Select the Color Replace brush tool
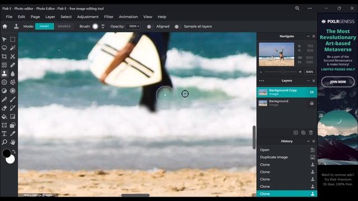This screenshot has width=358, height=201. (x=12, y=108)
